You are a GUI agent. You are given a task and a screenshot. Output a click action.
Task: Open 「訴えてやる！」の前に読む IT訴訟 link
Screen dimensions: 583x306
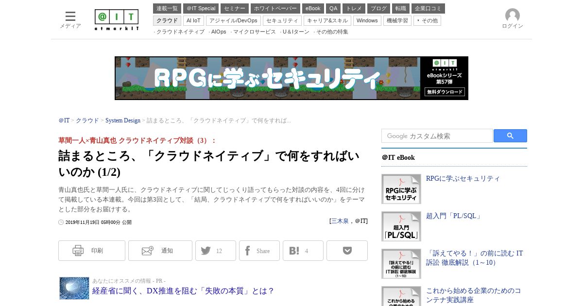[x=475, y=258]
